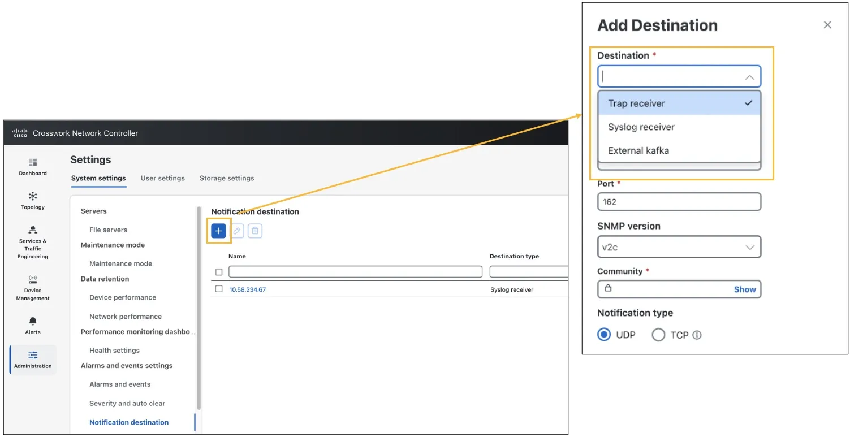
Task: Choose External kafka option
Action: [x=679, y=150]
